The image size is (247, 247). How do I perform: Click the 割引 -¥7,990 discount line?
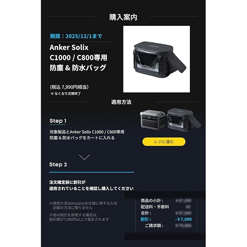coord(166,219)
